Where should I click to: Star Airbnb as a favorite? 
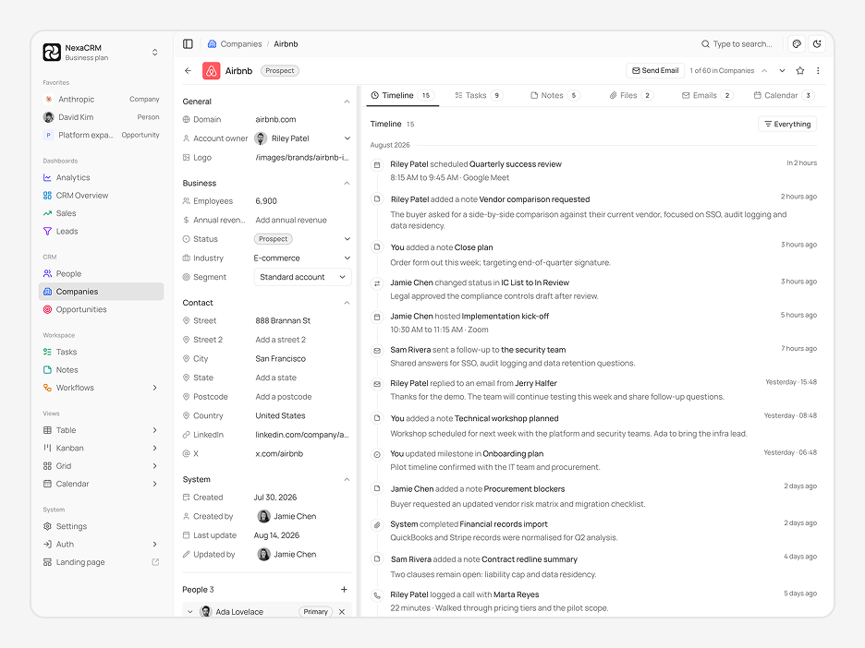coord(800,70)
